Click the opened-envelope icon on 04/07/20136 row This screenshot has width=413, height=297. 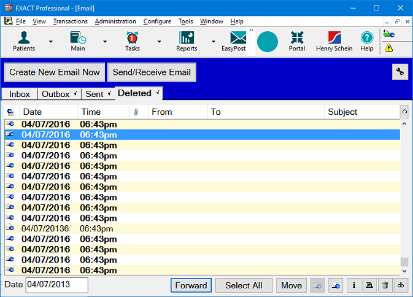click(10, 228)
